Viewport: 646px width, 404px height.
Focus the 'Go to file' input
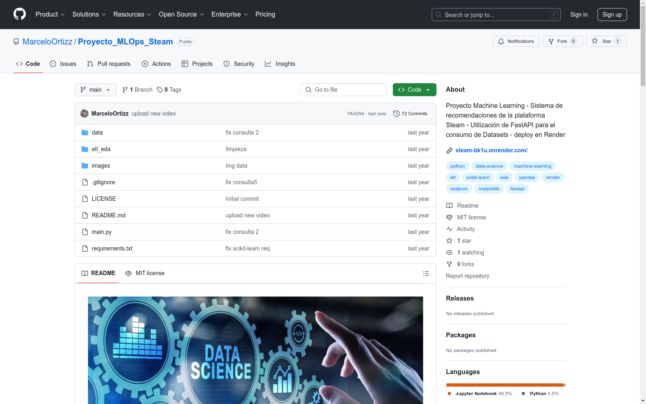point(343,90)
